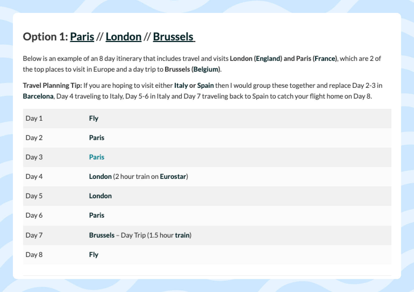This screenshot has width=414, height=292.
Task: Click the "London (England) and Paris (France)" link
Action: (x=283, y=58)
